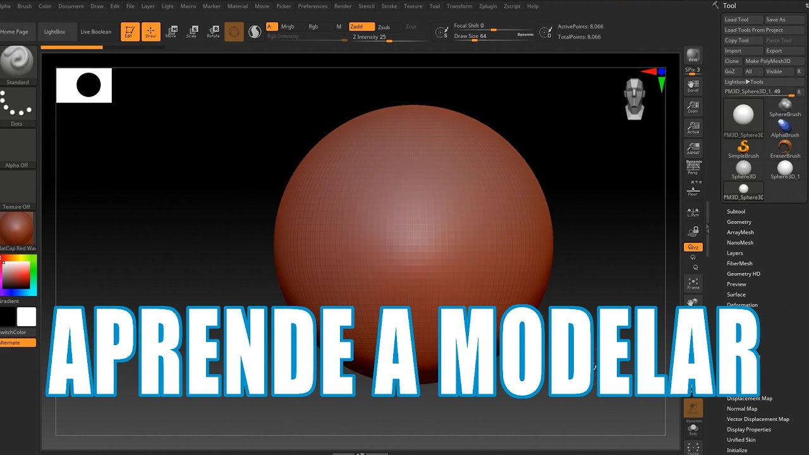The height and width of the screenshot is (455, 809).
Task: Click the BPR render button
Action: click(x=693, y=55)
